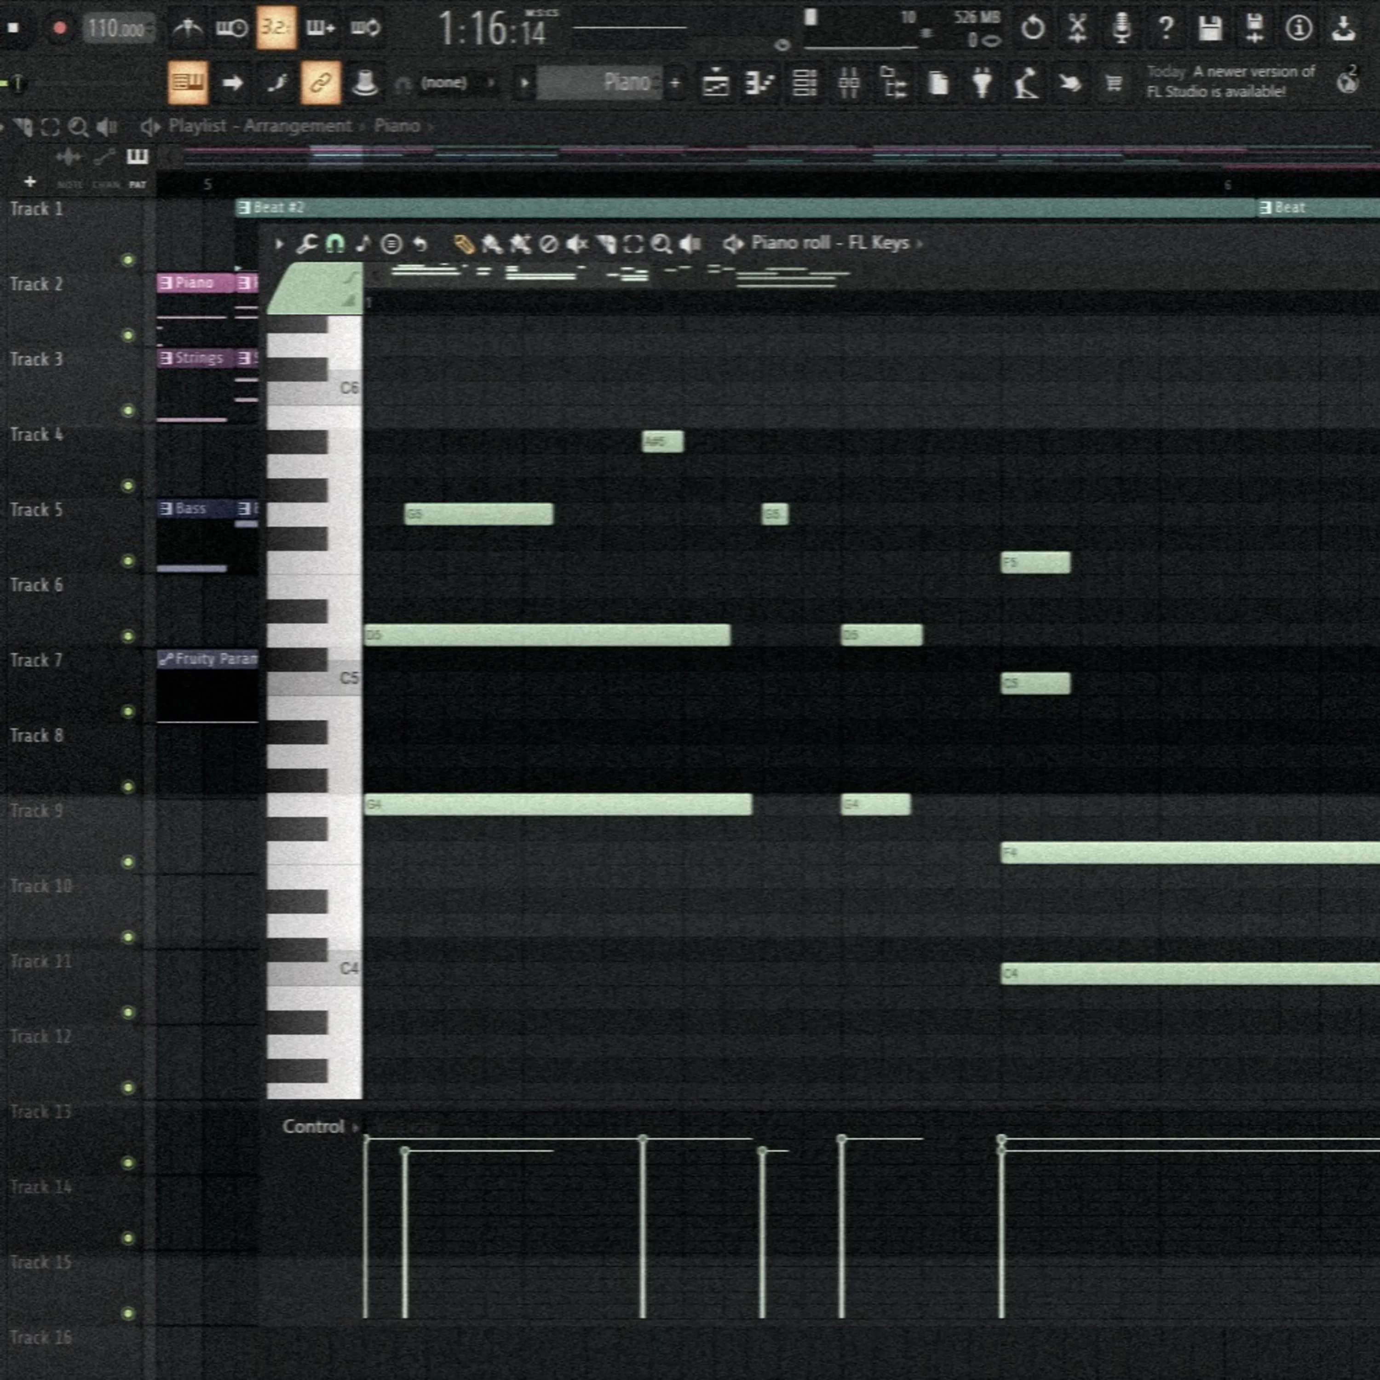Open the plugin picker plug icon

[x=982, y=83]
